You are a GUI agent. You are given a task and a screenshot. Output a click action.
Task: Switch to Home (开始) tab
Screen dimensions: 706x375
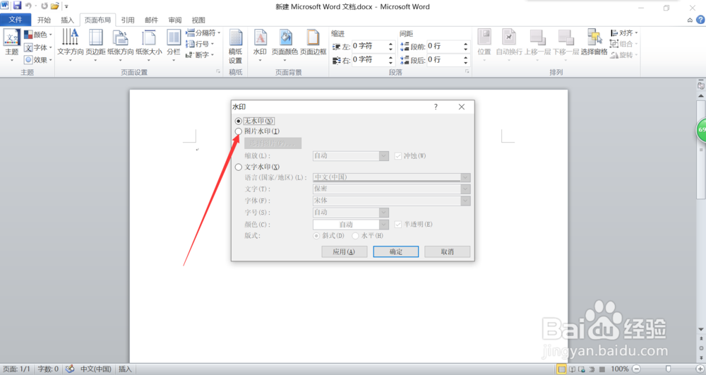44,20
